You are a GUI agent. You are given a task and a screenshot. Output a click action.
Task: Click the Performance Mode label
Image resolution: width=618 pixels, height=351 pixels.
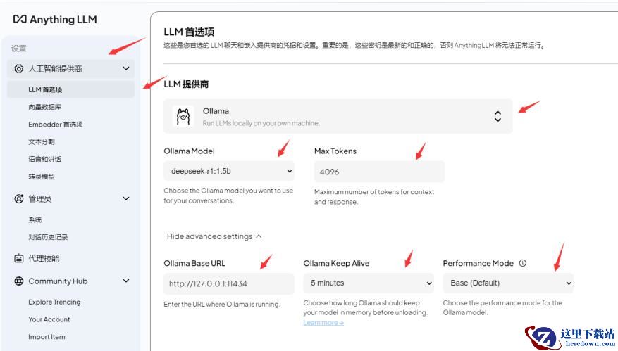pyautogui.click(x=478, y=263)
